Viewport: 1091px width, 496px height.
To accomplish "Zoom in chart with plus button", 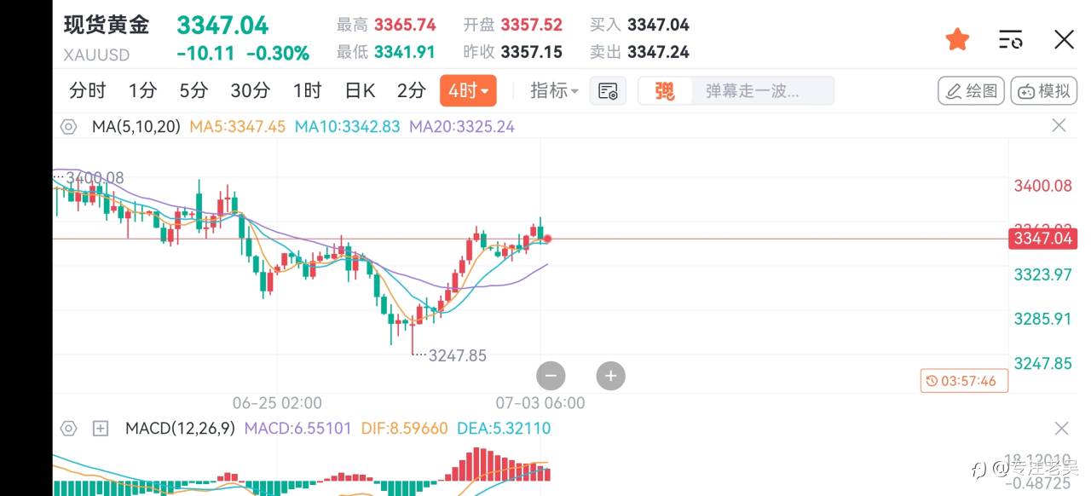I will click(x=610, y=375).
